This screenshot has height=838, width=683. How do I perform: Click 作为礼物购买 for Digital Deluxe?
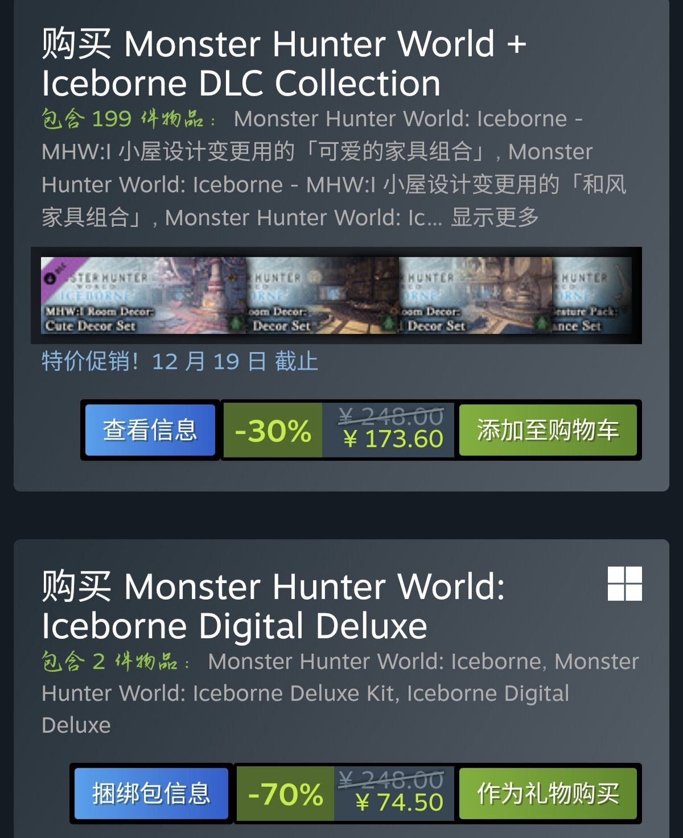pos(548,794)
